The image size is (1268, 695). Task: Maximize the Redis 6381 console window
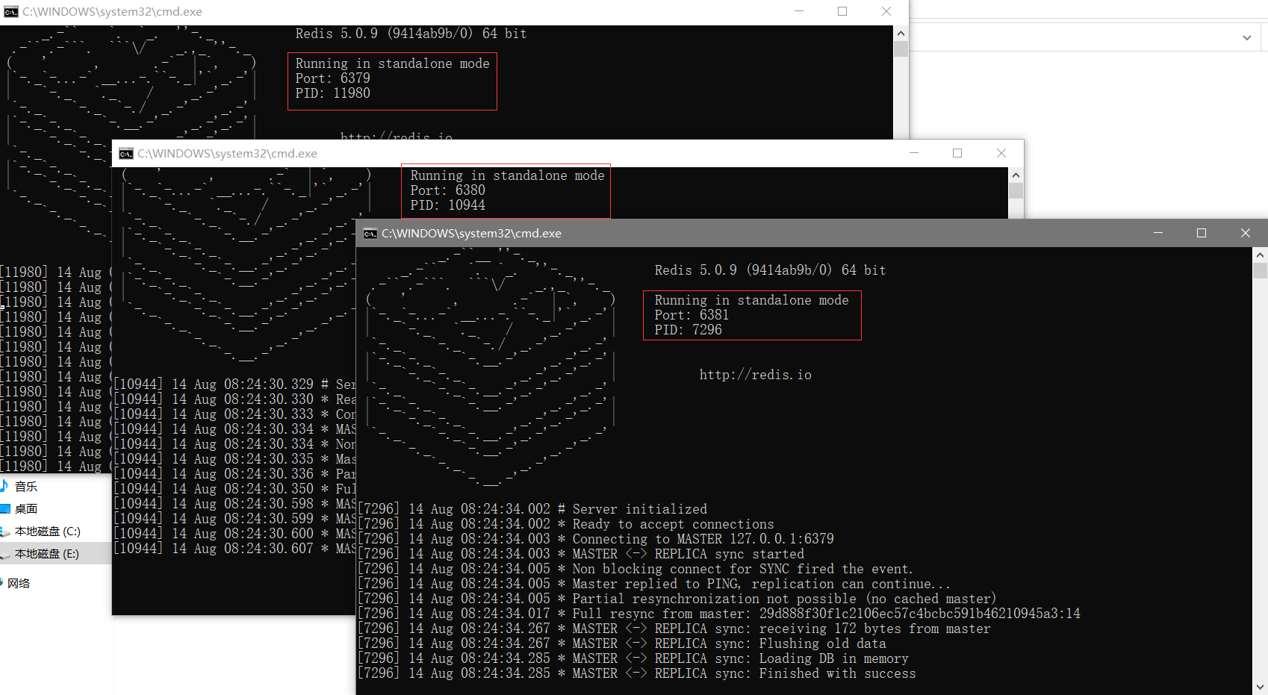pyautogui.click(x=1202, y=233)
